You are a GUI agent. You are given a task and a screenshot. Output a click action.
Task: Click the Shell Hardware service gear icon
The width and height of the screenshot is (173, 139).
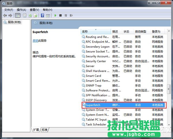coord(83,71)
